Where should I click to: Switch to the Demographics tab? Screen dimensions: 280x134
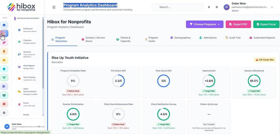(180, 38)
